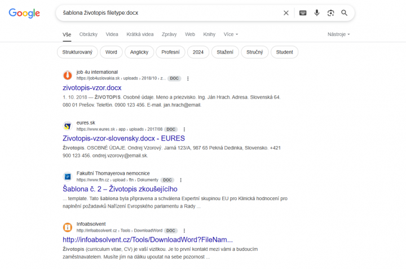Click the job 4u international site name
Image resolution: width=406 pixels, height=269 pixels.
[97, 72]
